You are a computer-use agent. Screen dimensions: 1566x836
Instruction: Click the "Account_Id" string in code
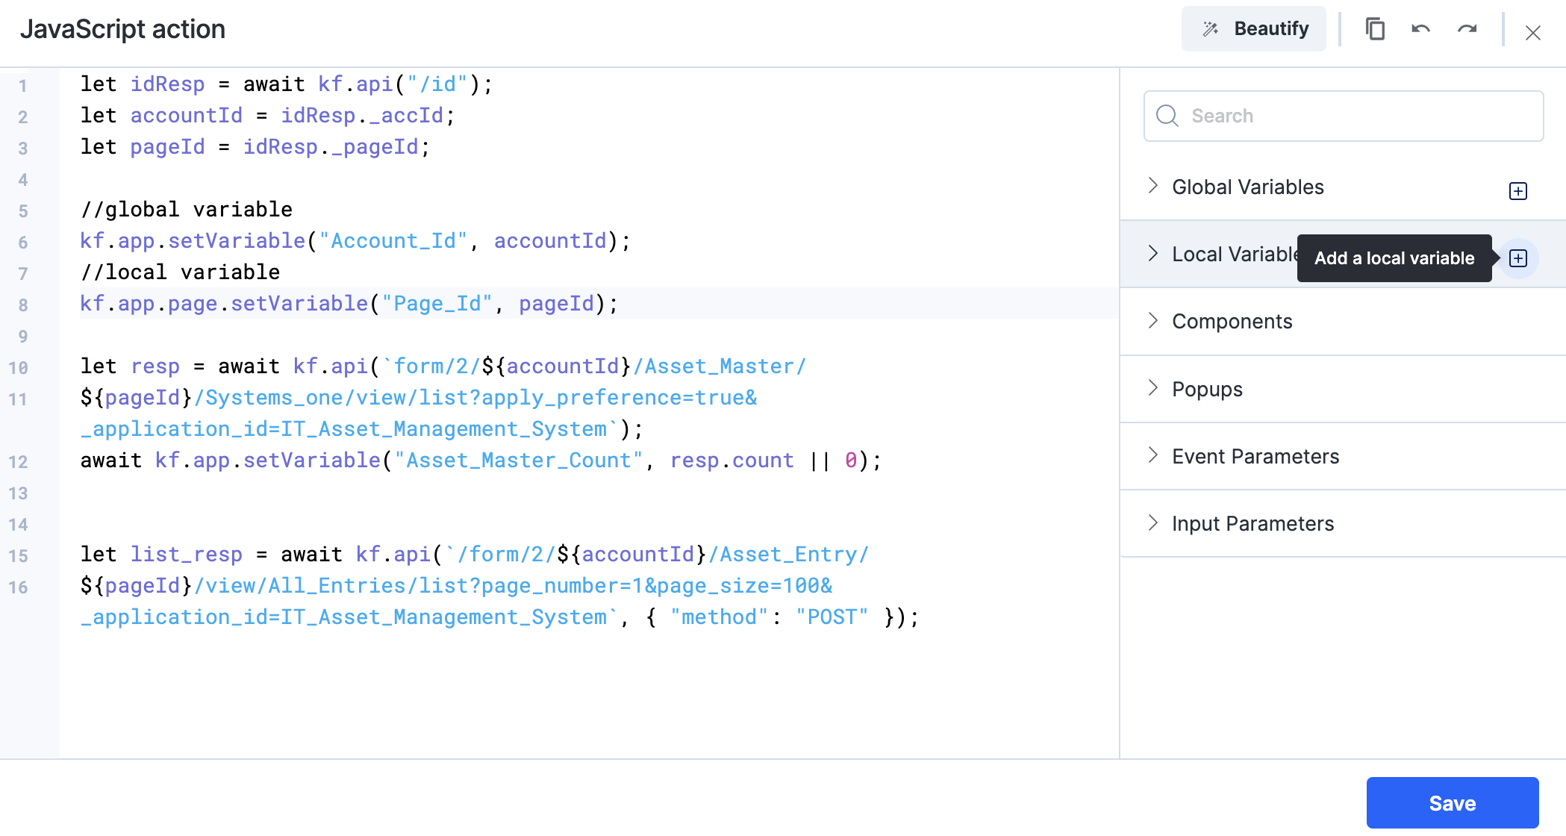pos(393,240)
